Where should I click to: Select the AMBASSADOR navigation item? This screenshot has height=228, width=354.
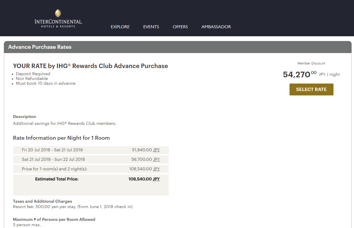(216, 27)
